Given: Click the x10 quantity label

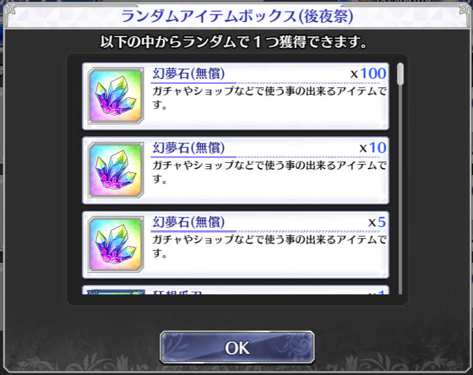Looking at the screenshot, I should point(372,148).
